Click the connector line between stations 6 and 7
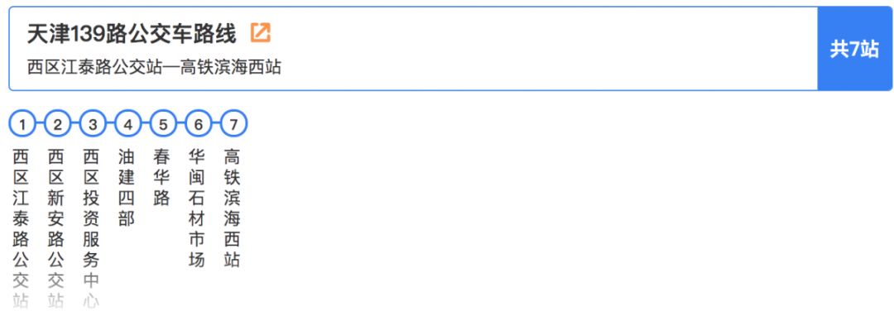 [x=216, y=125]
